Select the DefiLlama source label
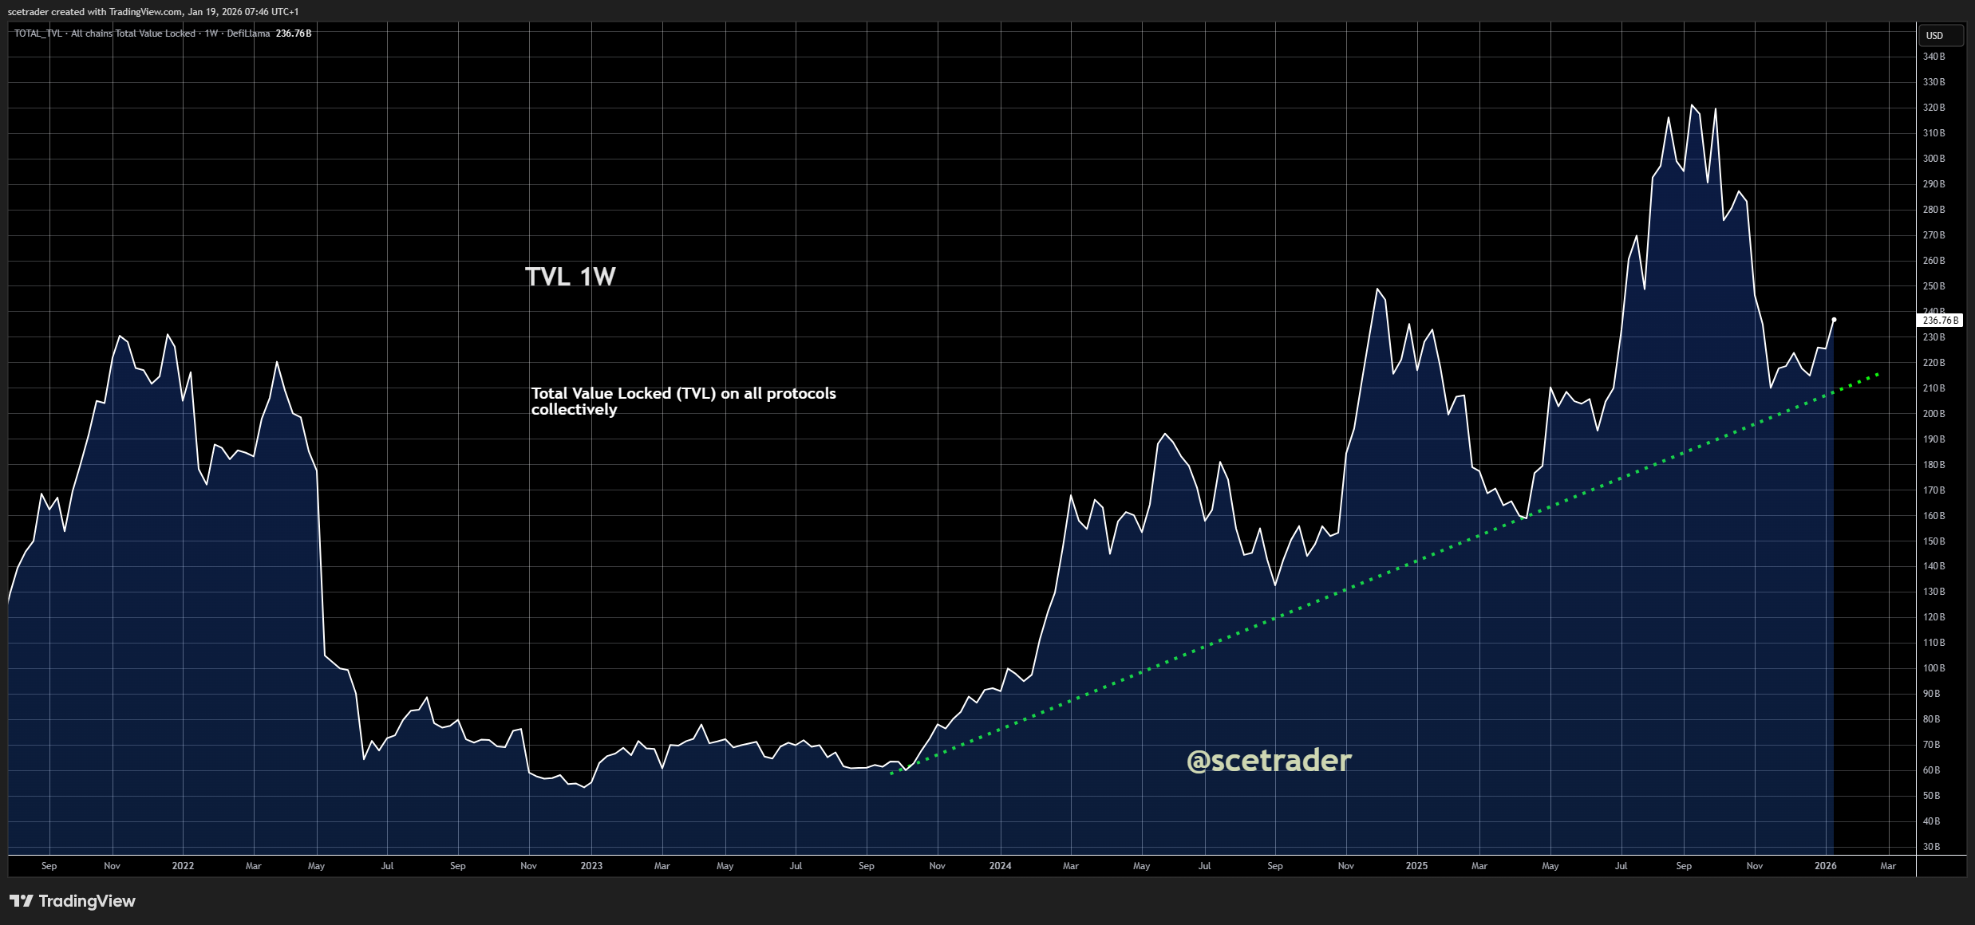The width and height of the screenshot is (1975, 925). coord(247,33)
